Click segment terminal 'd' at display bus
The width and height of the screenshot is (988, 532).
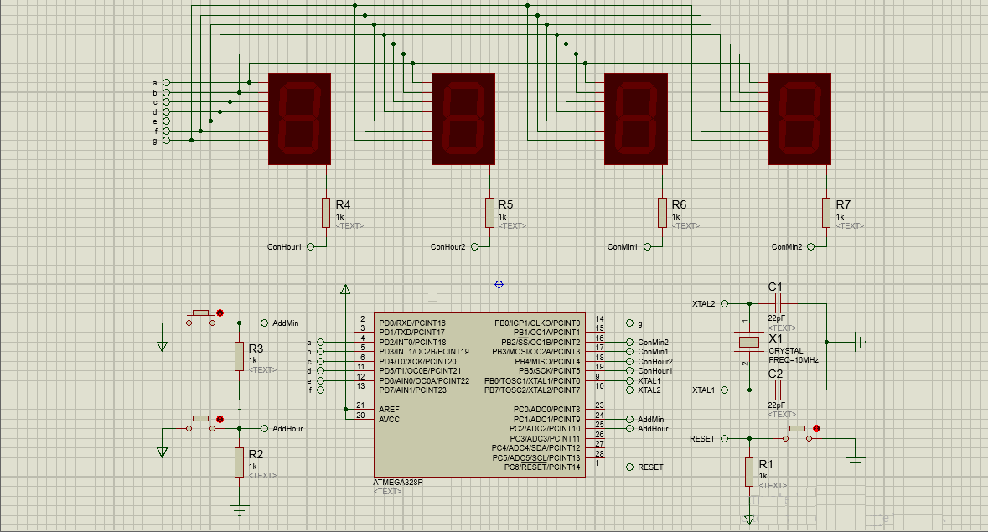167,111
